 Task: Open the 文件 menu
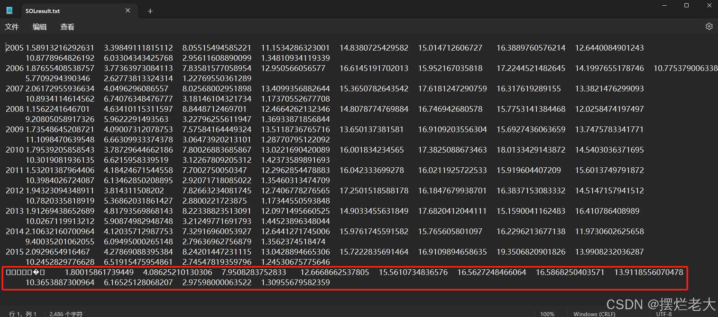[12, 27]
